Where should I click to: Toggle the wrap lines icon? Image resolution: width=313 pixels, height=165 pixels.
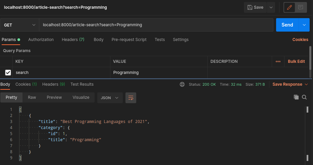[x=131, y=98]
